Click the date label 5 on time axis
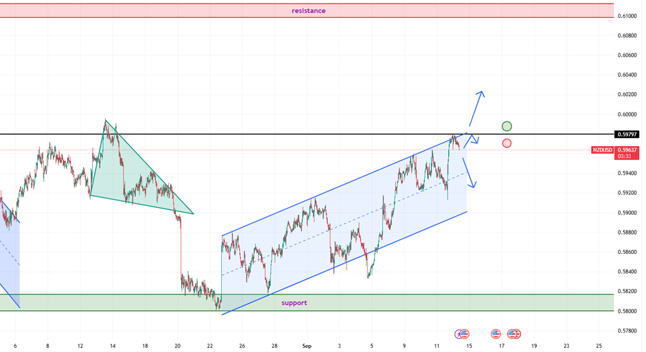The height and width of the screenshot is (352, 646). click(371, 347)
